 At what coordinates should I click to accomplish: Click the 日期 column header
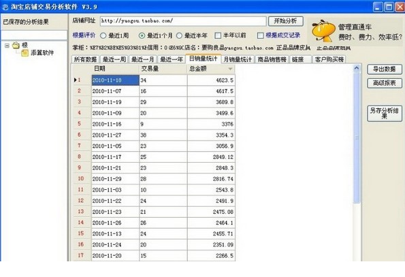(115, 69)
